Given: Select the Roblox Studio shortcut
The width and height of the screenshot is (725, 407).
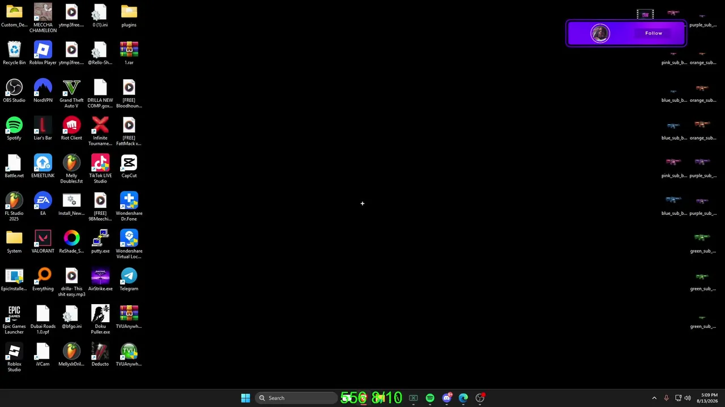Looking at the screenshot, I should (x=14, y=357).
